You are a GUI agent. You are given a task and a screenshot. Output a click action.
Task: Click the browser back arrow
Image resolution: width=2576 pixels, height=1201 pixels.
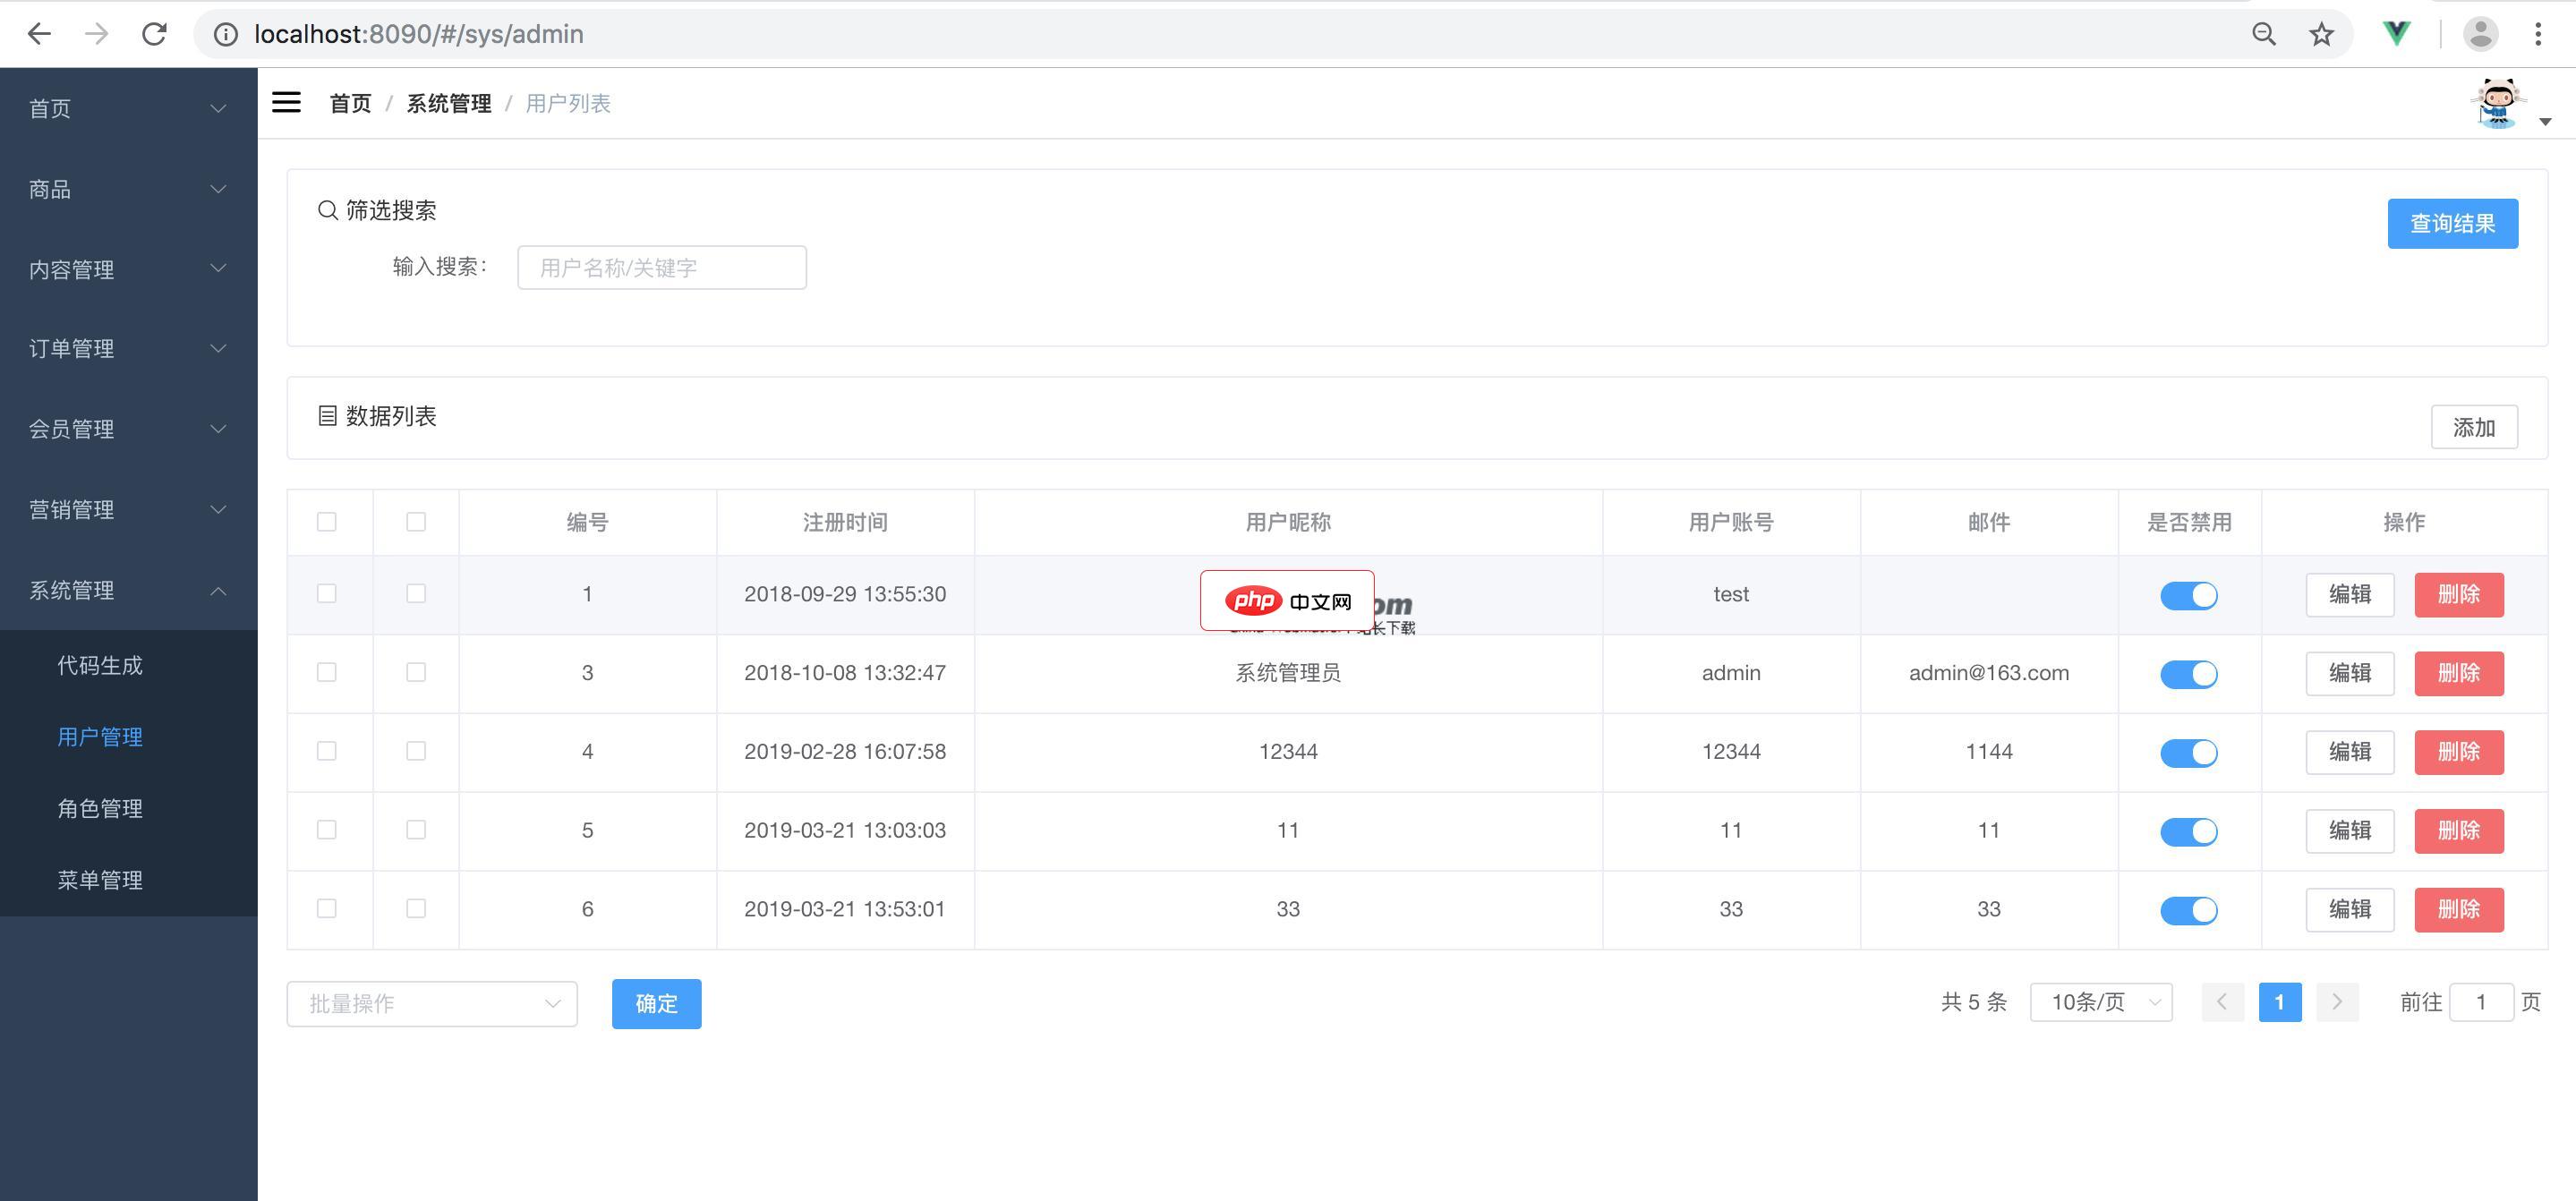click(39, 34)
